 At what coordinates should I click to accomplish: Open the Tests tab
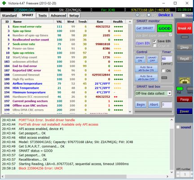(43, 16)
